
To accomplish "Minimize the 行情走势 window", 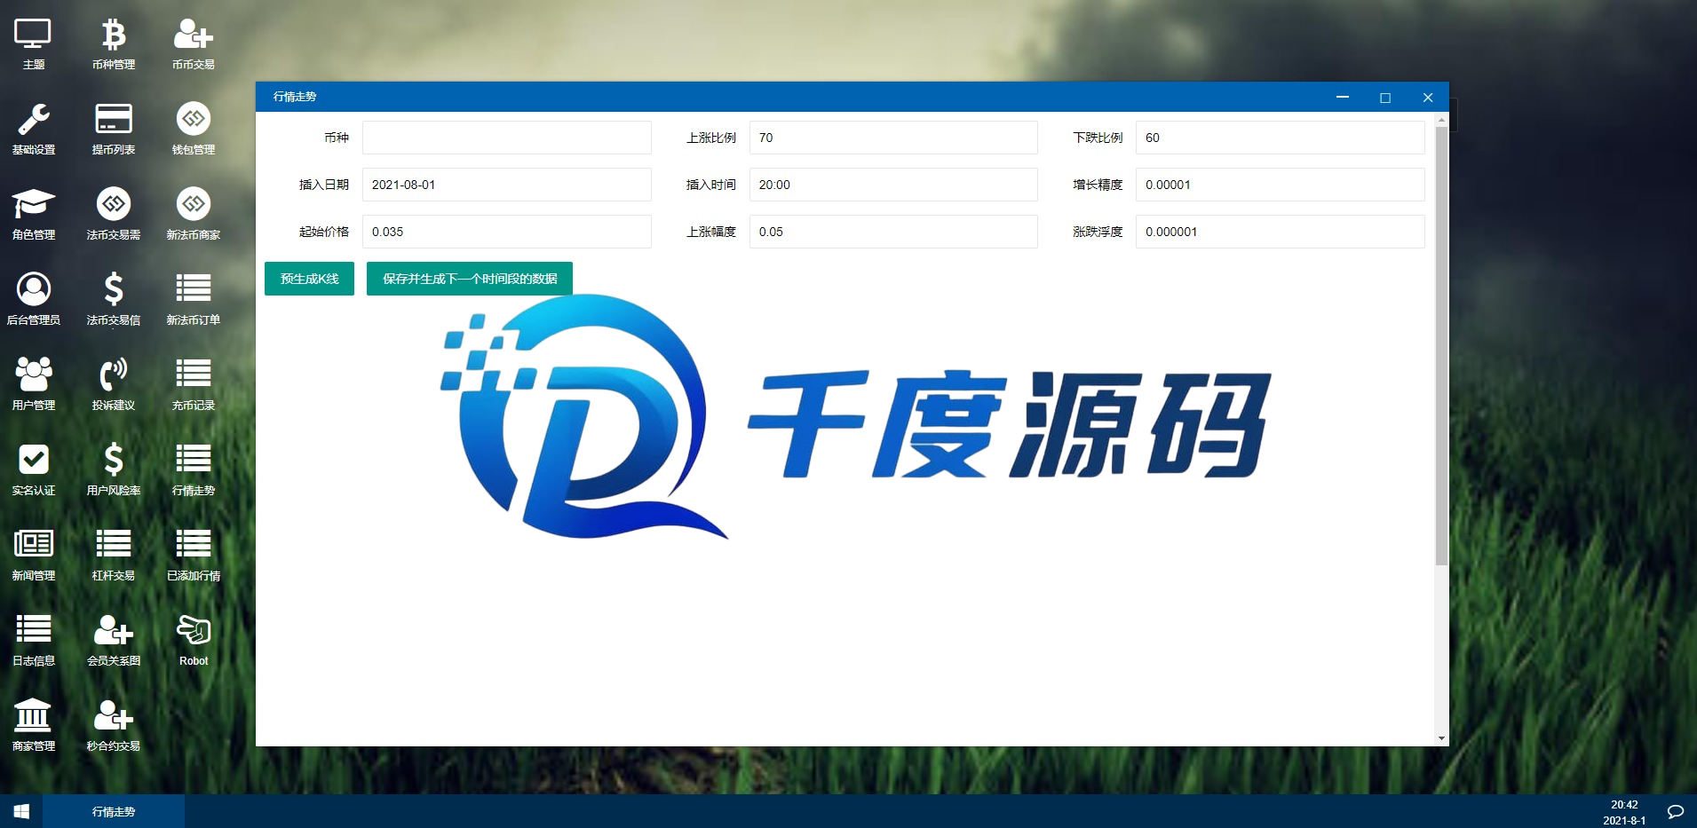I will tap(1343, 97).
